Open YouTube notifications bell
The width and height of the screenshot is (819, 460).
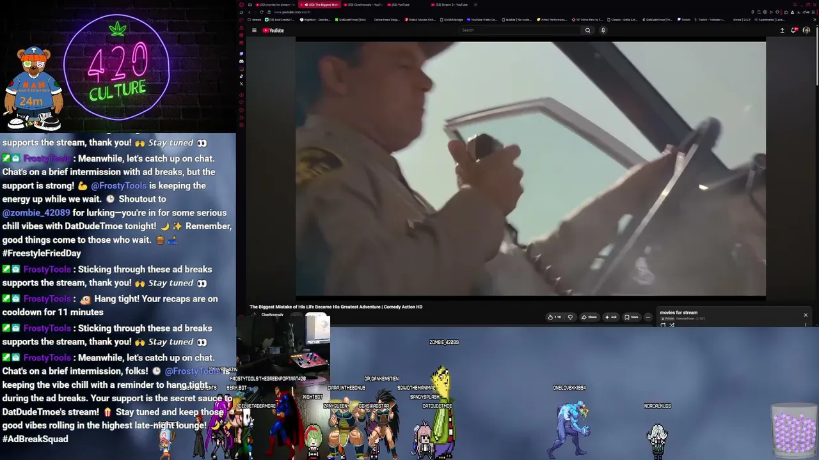(x=794, y=30)
